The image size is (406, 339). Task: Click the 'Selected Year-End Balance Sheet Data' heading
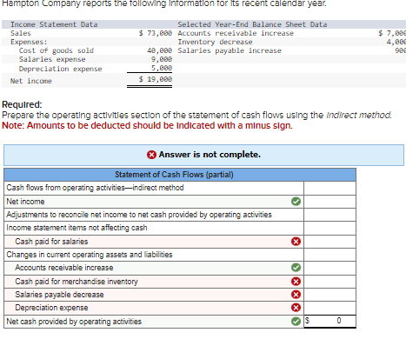252,24
